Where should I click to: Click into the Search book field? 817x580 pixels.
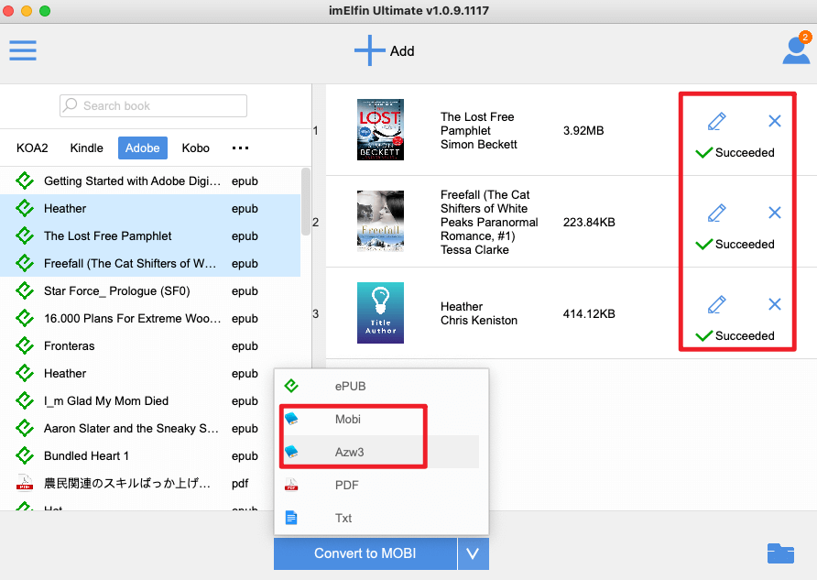tap(153, 105)
